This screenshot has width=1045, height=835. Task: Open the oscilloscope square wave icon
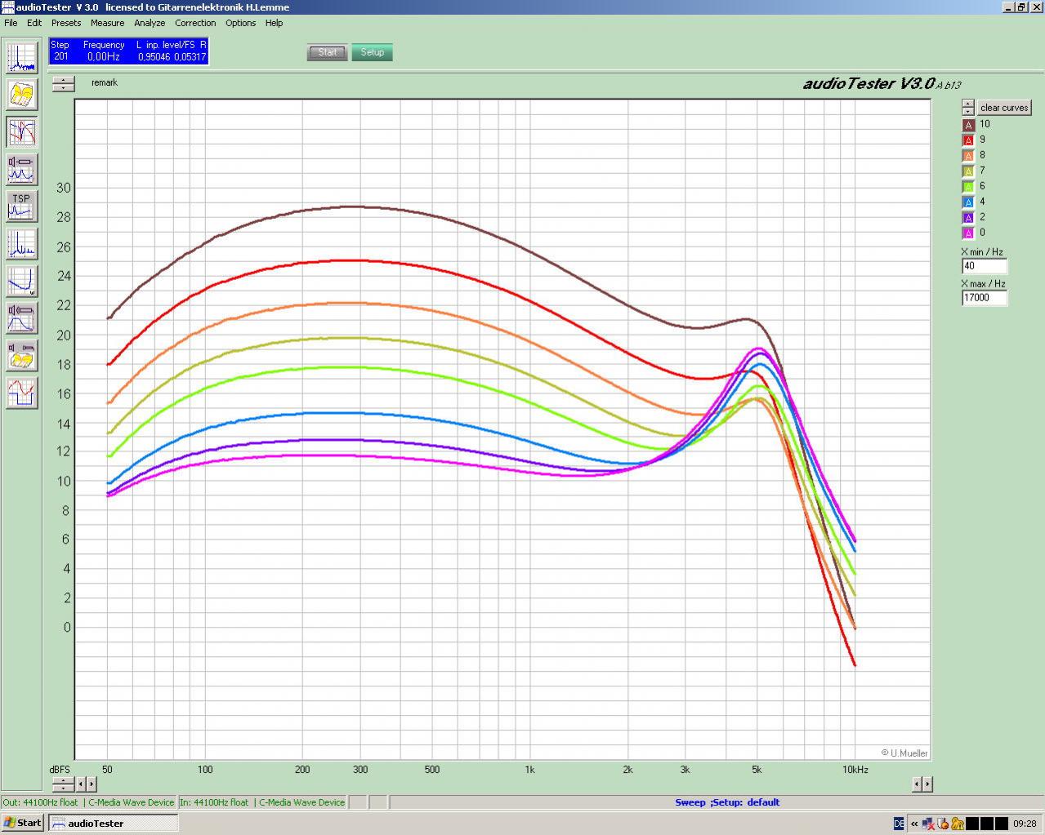[x=21, y=393]
